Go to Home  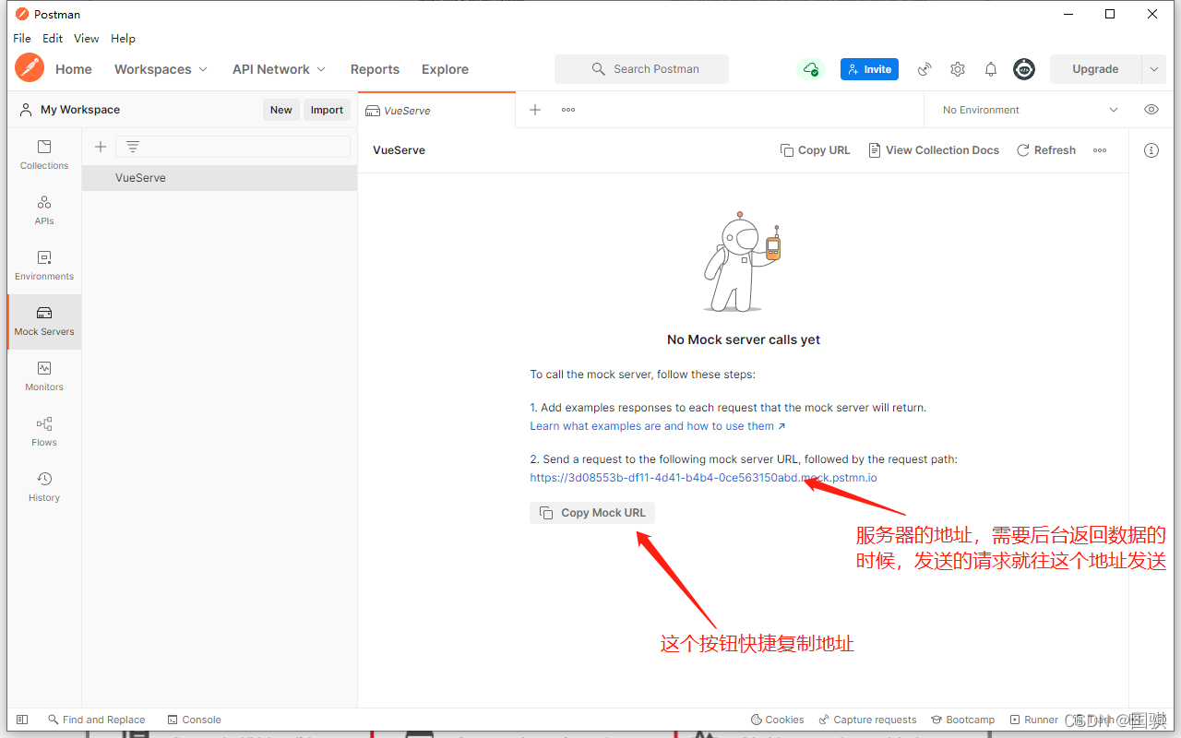coord(74,69)
